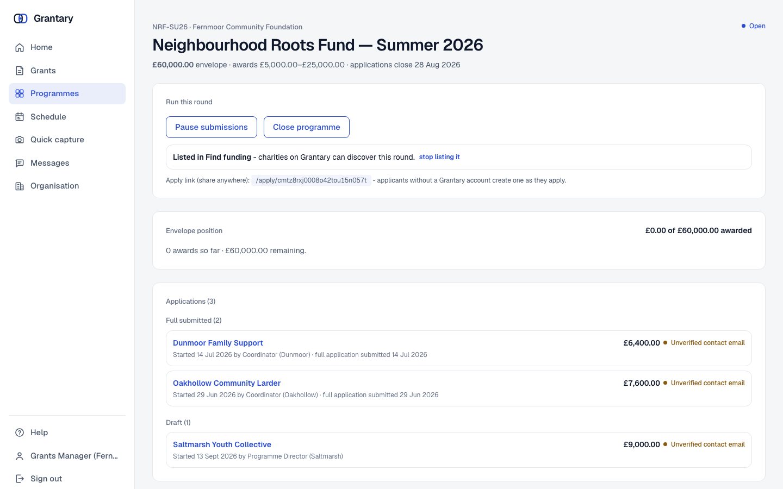Image resolution: width=783 pixels, height=489 pixels.
Task: Click the Schedule calendar icon
Action: point(20,117)
